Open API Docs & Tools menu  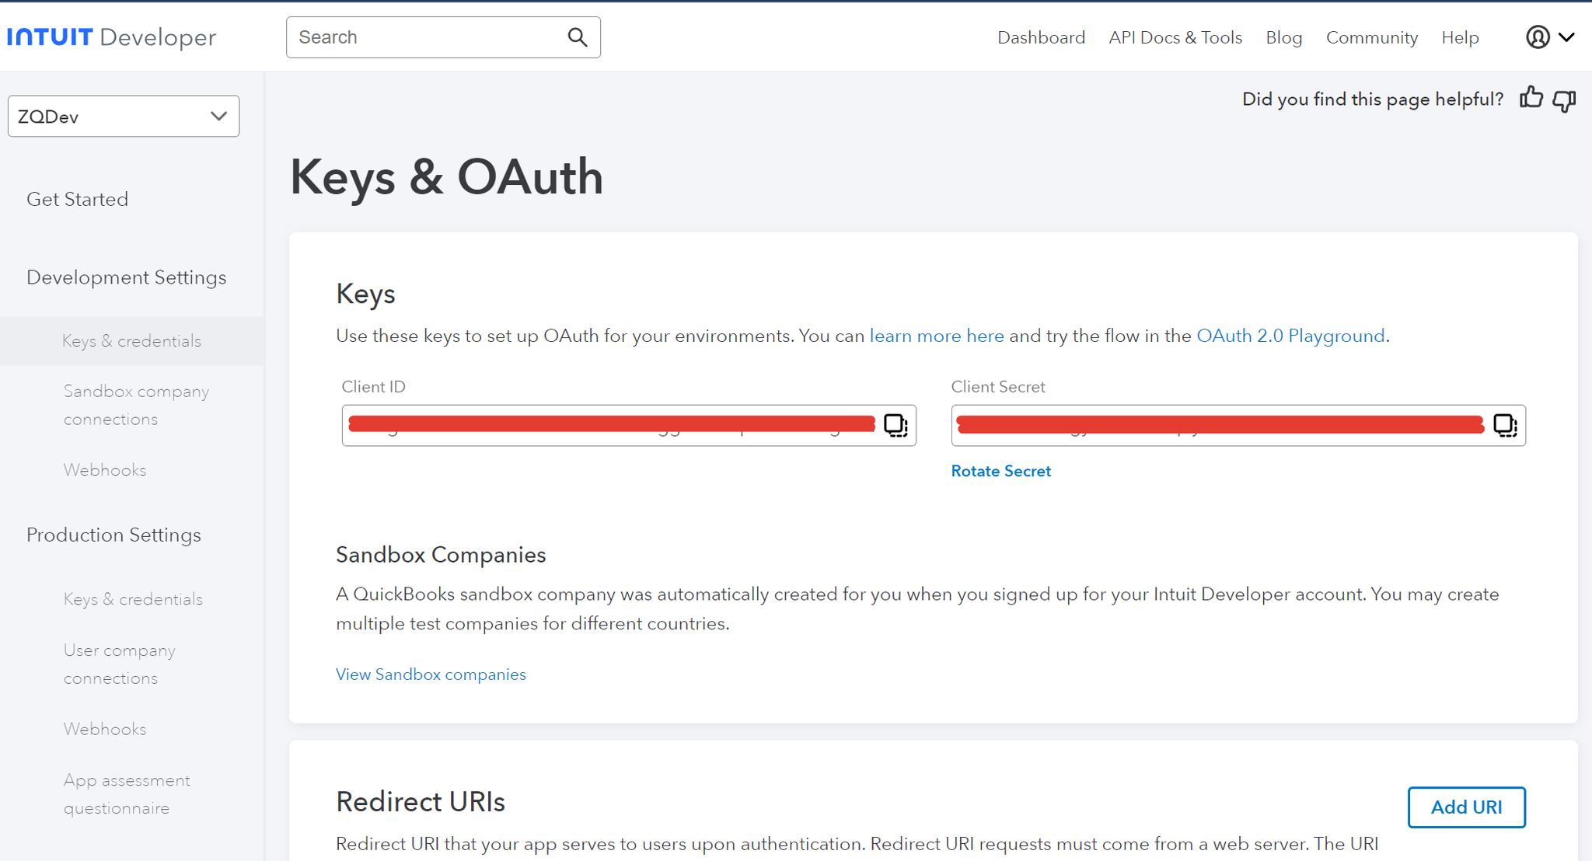(1175, 37)
